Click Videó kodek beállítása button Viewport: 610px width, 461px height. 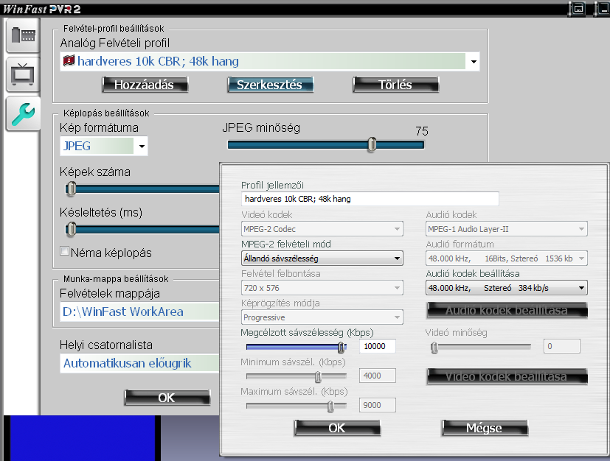507,376
